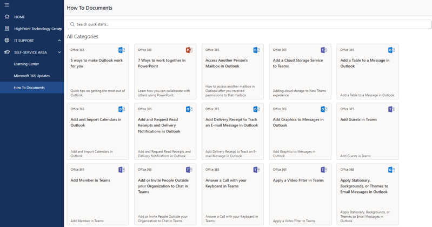Open 'Add Member in Teams' card title
The image size is (432, 227).
pos(90,180)
